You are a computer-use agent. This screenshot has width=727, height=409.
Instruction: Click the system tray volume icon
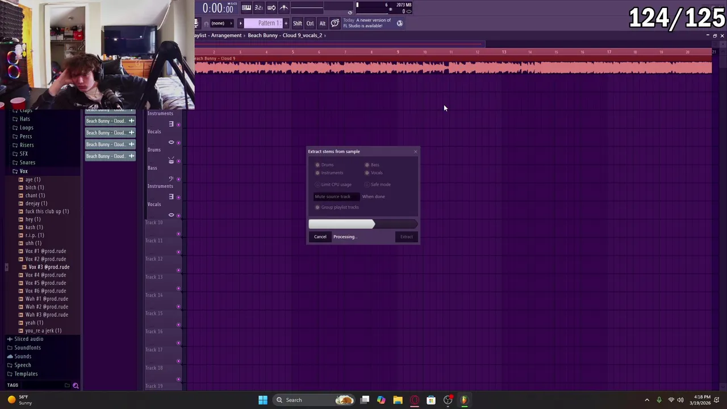click(x=680, y=400)
